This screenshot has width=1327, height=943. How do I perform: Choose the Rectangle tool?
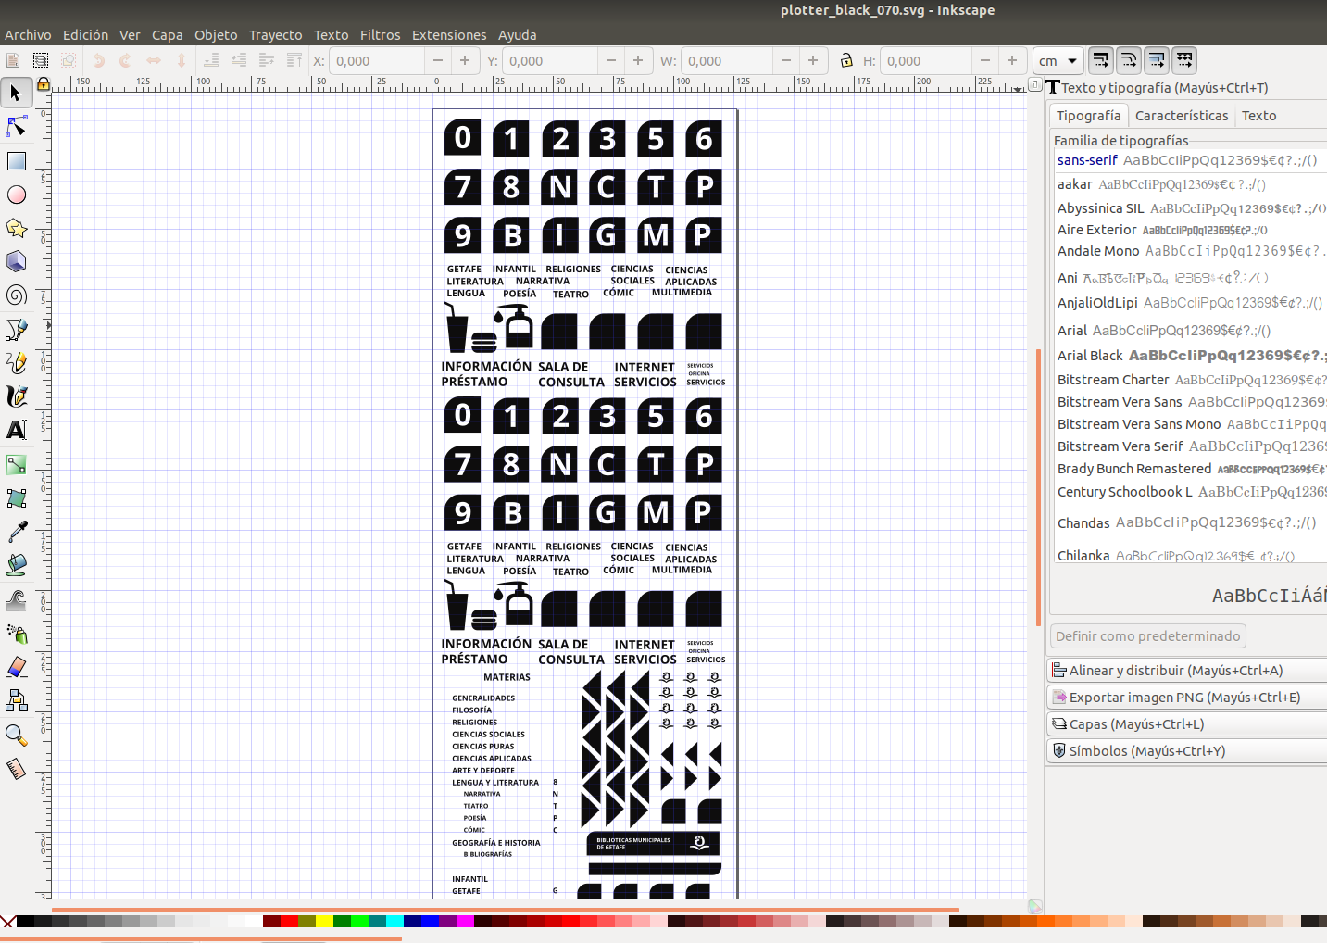click(16, 161)
